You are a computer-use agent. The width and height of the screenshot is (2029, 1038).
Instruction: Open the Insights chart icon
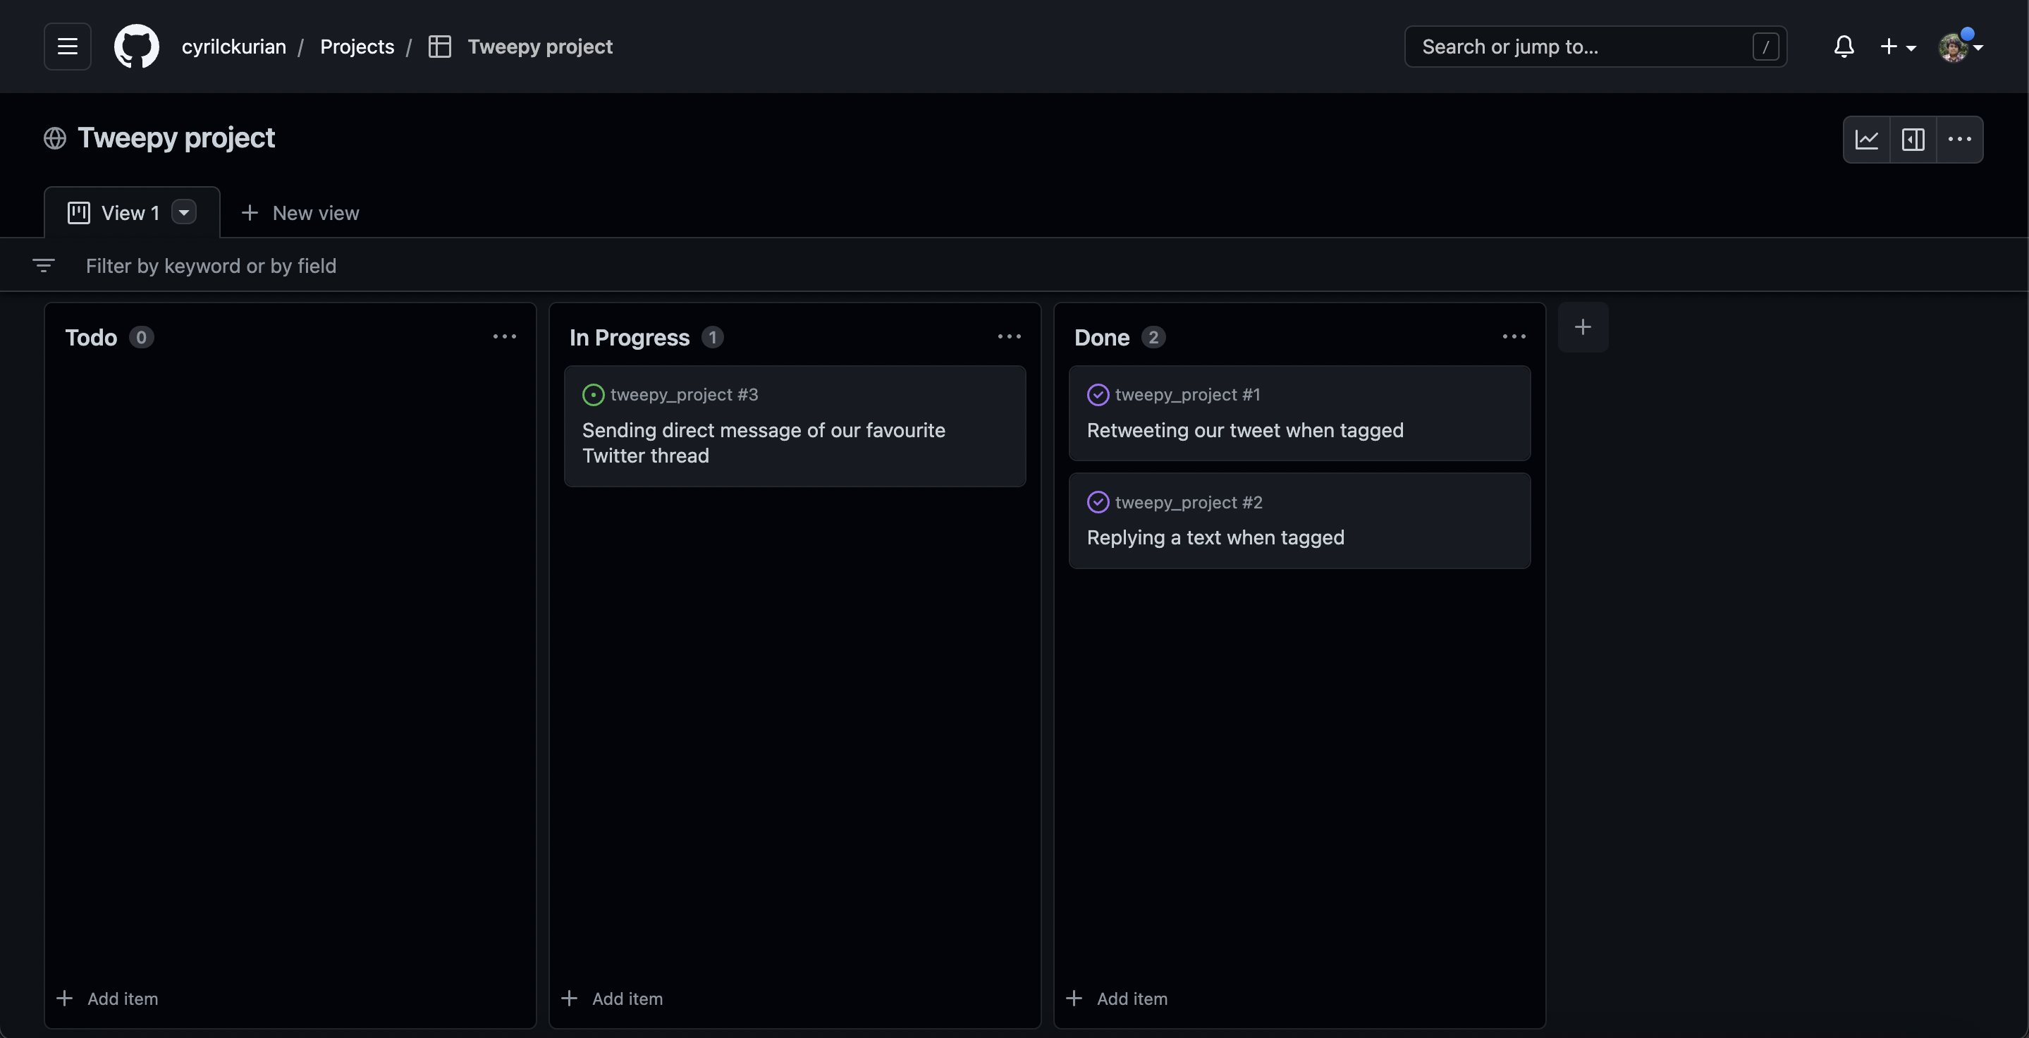tap(1867, 140)
